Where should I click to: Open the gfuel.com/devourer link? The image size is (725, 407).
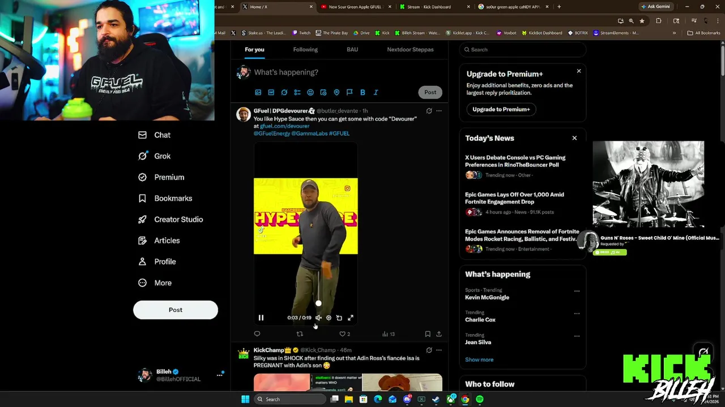(x=284, y=126)
